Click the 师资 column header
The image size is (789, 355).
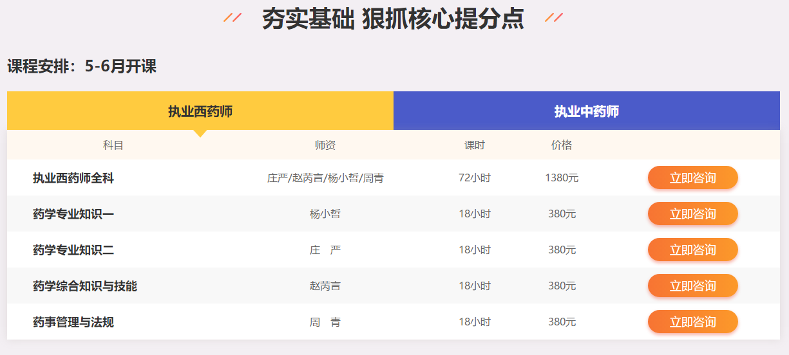[x=325, y=145]
